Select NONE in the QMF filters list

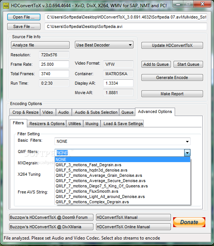(123, 159)
